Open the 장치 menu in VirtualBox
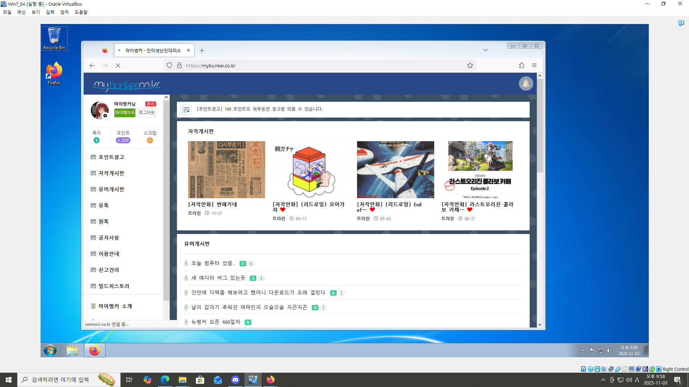This screenshot has height=387, width=689. coord(65,12)
